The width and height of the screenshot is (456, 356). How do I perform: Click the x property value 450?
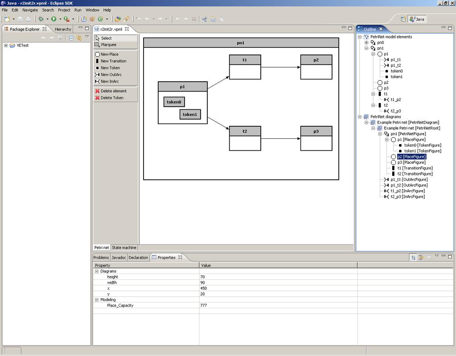[x=278, y=288]
